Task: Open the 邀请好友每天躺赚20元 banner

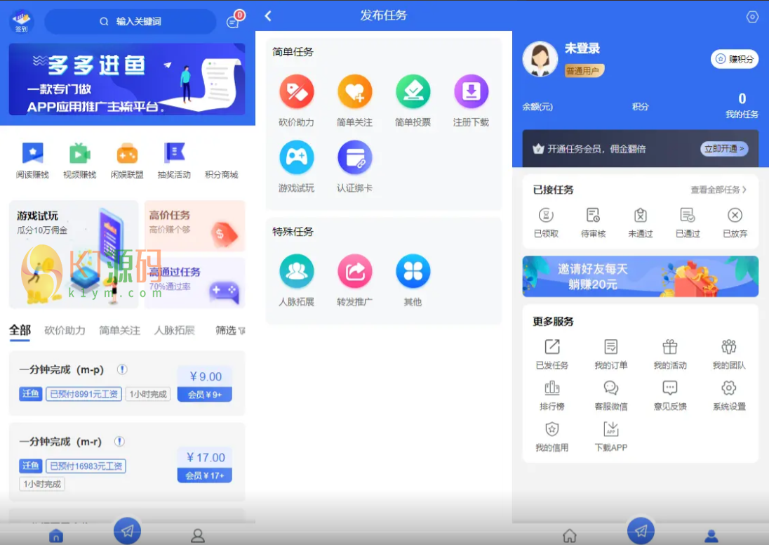Action: (x=640, y=277)
